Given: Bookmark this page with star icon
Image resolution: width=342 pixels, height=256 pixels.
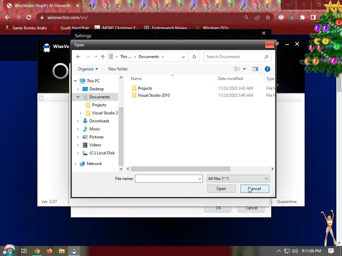Looking at the screenshot, I should point(268,17).
